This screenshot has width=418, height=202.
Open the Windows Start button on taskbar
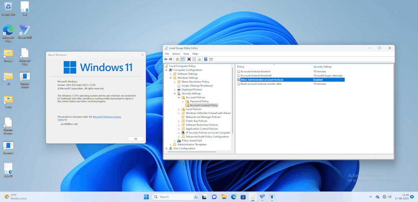[x=147, y=197]
